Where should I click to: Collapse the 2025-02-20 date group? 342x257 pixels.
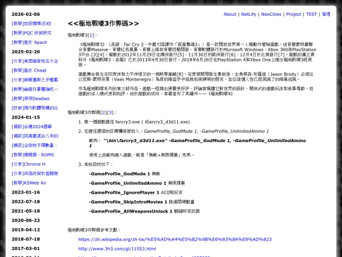[x=26, y=52]
